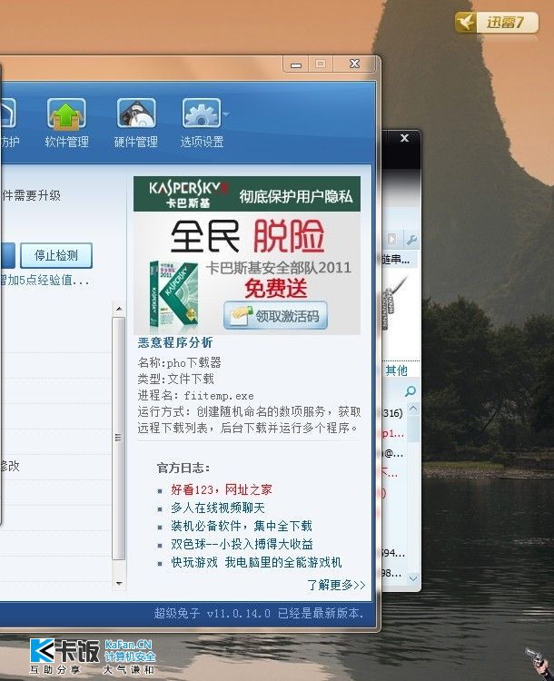The width and height of the screenshot is (554, 681).
Task: Click text 类型:文件下载
Action: click(x=176, y=379)
